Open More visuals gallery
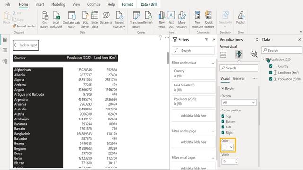This screenshot has width=303, height=170. coord(182,20)
